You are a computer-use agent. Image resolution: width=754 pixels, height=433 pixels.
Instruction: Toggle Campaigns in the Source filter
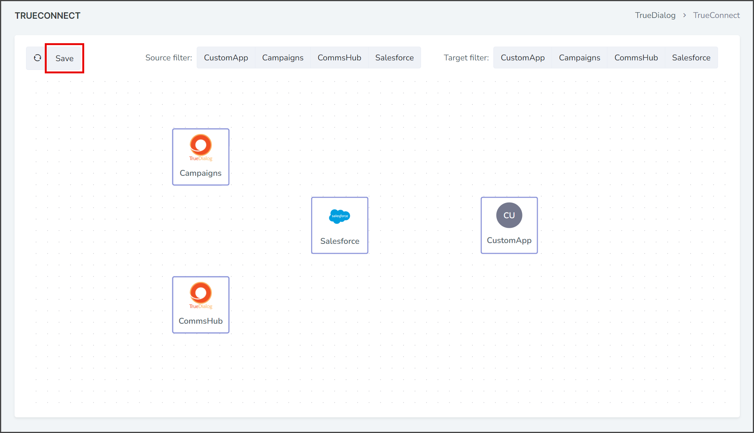pyautogui.click(x=282, y=58)
